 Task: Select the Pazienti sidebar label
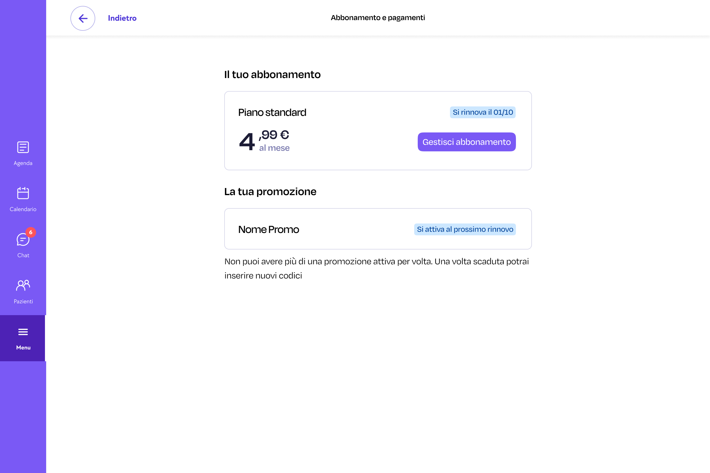click(x=23, y=302)
